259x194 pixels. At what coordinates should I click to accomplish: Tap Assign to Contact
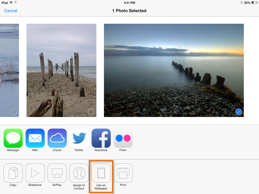click(79, 173)
